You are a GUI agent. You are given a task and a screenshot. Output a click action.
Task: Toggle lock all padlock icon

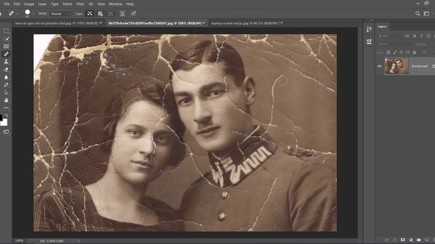coord(414,52)
